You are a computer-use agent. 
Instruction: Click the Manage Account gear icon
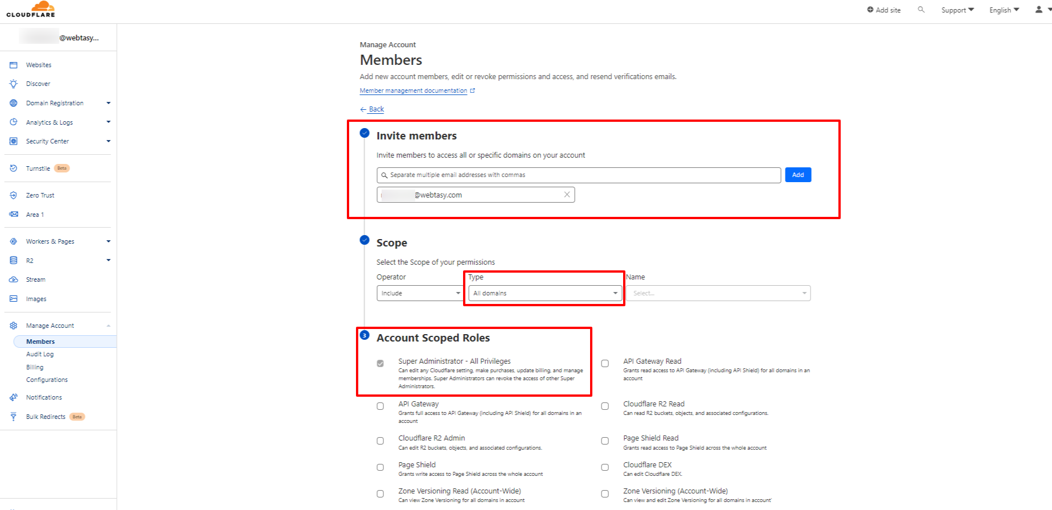[14, 326]
